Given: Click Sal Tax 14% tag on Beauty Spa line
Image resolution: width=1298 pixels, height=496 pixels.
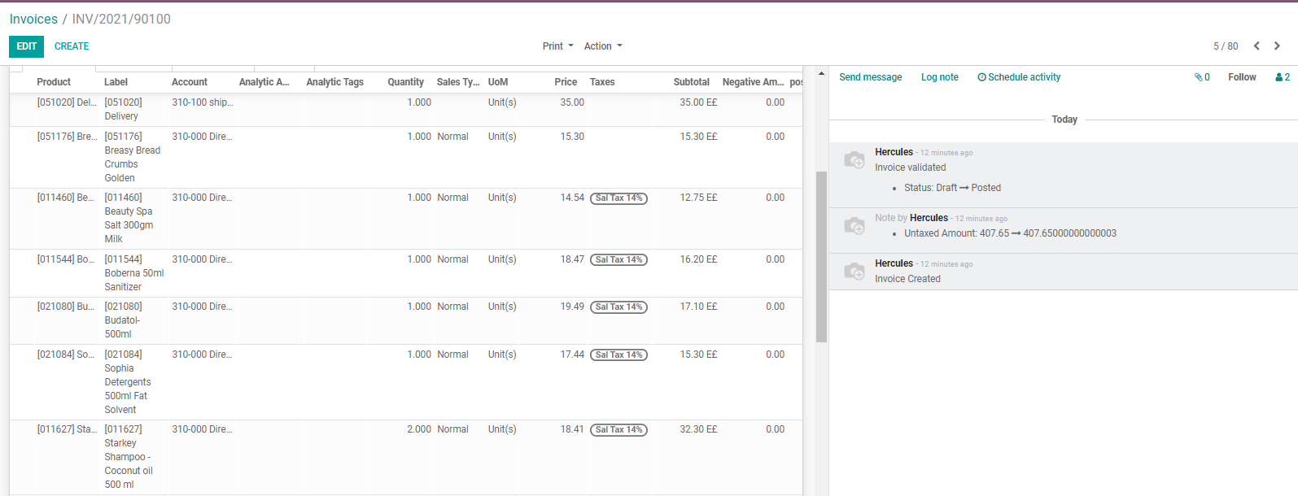Looking at the screenshot, I should [618, 198].
